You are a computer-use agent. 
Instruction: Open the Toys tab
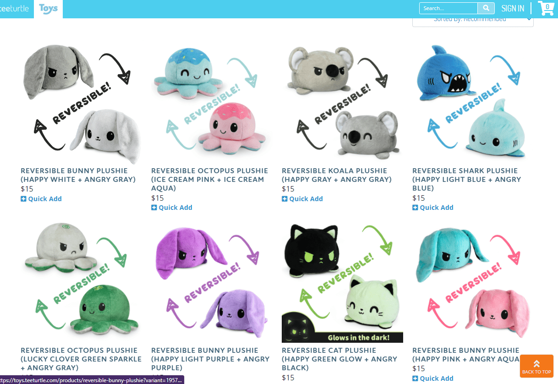48,9
